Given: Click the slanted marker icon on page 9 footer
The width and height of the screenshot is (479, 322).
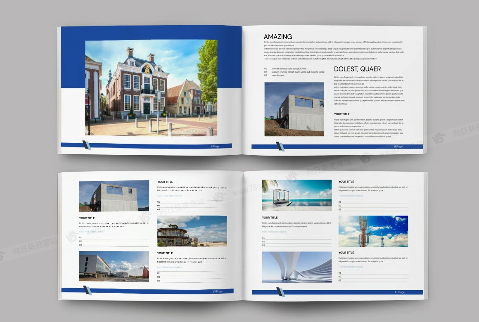Looking at the screenshot, I should click(280, 146).
